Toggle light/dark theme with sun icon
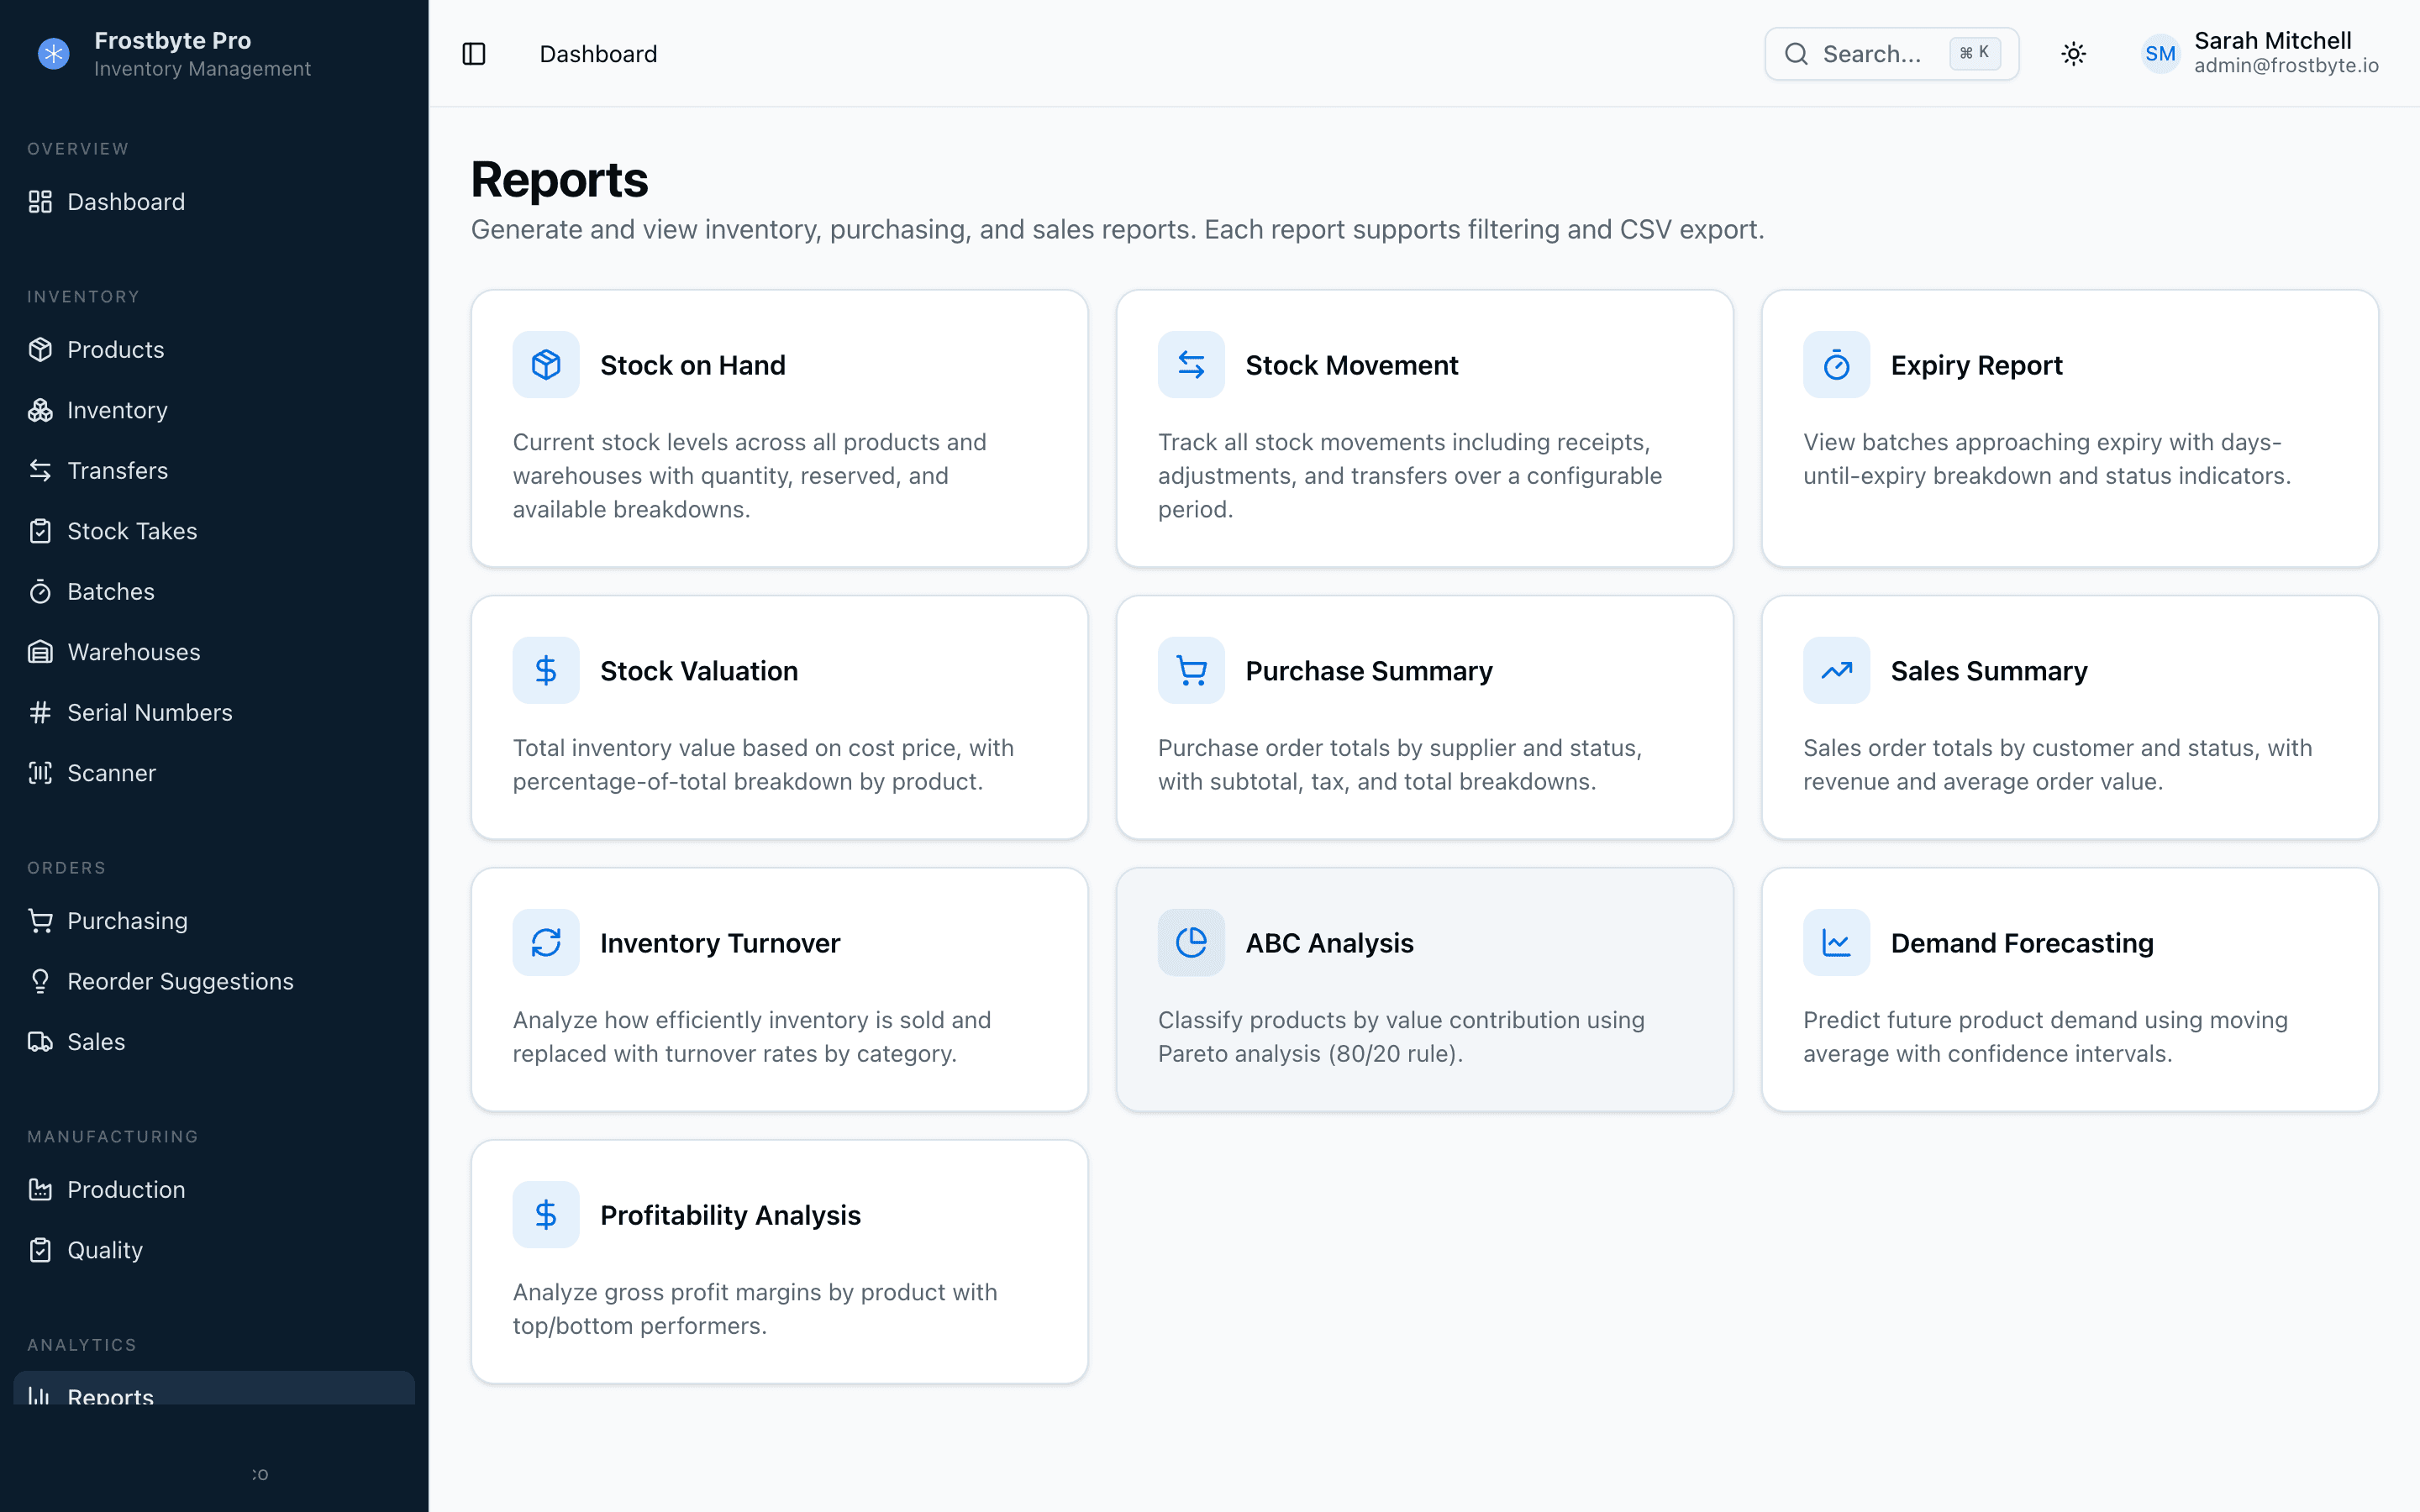 pyautogui.click(x=2073, y=54)
